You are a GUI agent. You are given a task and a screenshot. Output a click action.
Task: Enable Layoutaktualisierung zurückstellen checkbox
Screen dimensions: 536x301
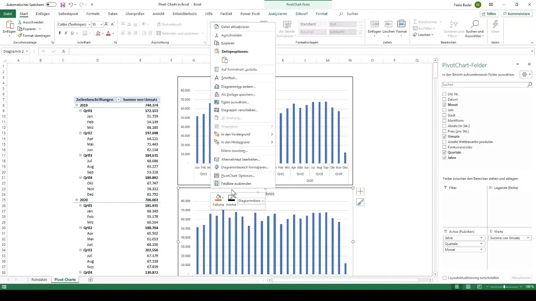pyautogui.click(x=445, y=278)
